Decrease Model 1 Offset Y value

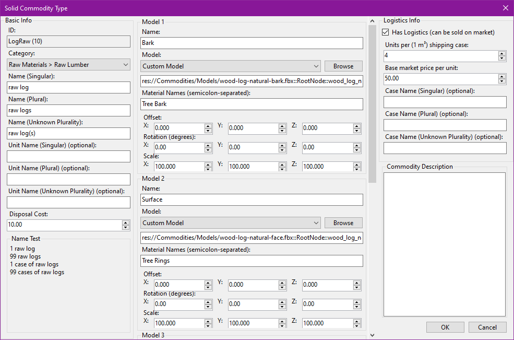point(282,131)
